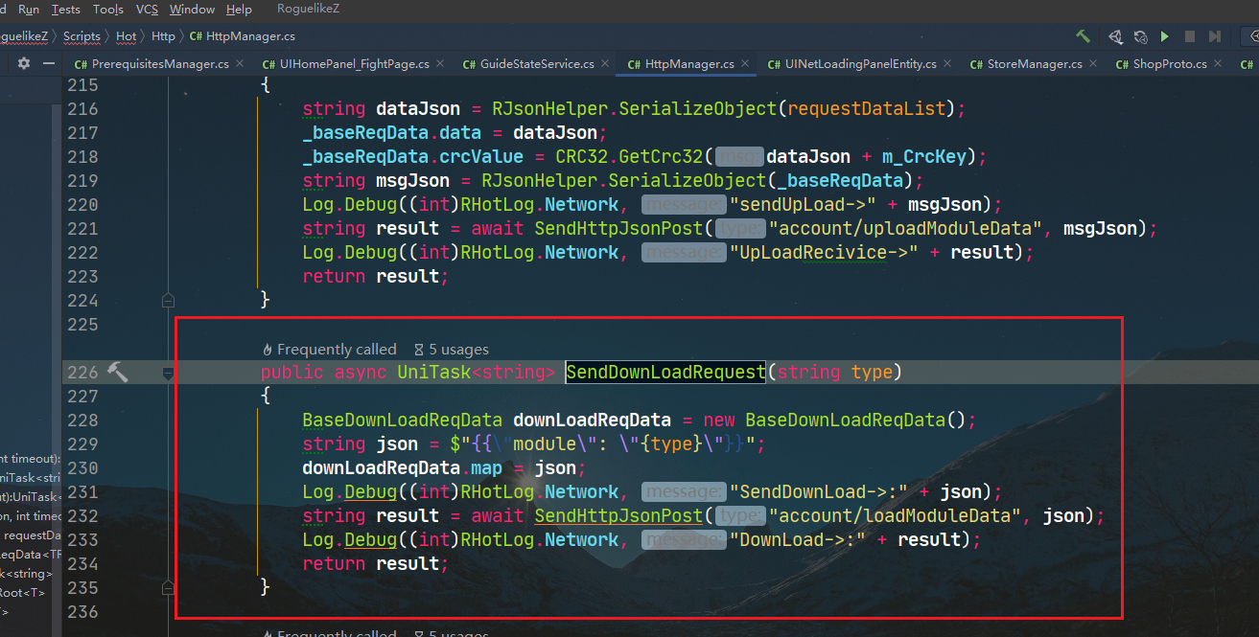Click the settings gear in side panel
The width and height of the screenshot is (1259, 637).
24,63
